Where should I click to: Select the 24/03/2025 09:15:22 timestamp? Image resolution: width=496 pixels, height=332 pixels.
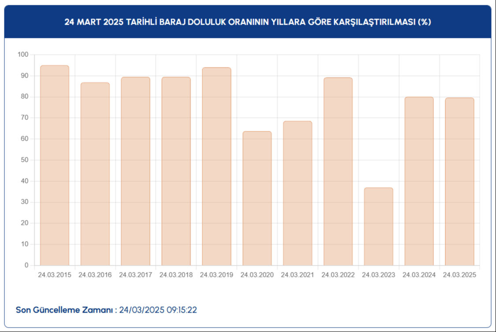point(158,309)
